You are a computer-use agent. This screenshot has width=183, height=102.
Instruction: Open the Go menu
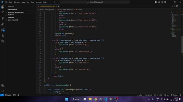28,2
